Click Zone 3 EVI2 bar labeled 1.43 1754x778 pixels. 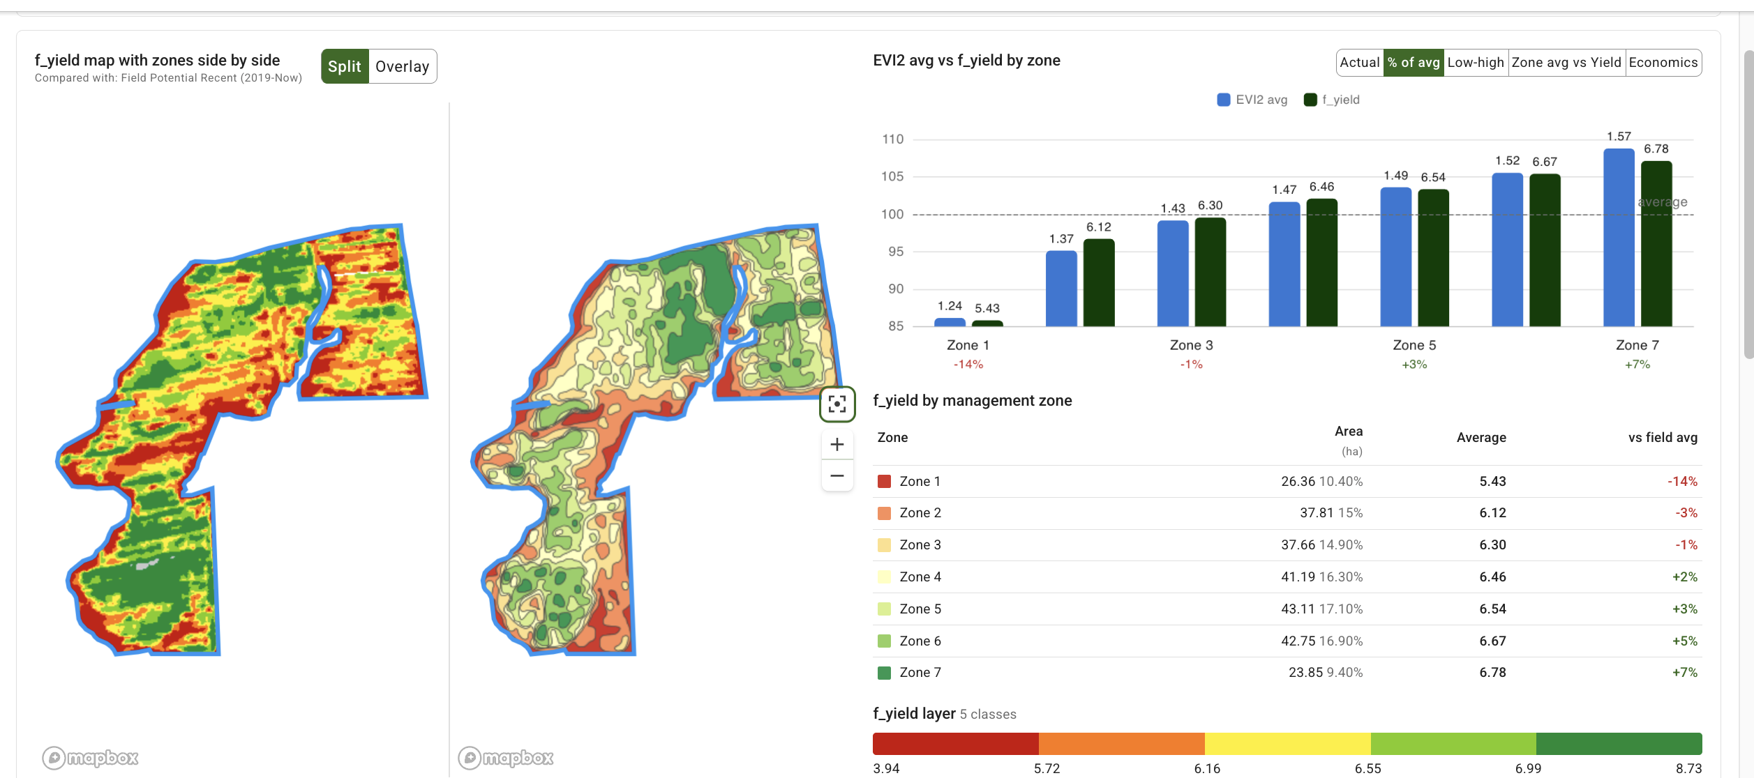pyautogui.click(x=1173, y=273)
